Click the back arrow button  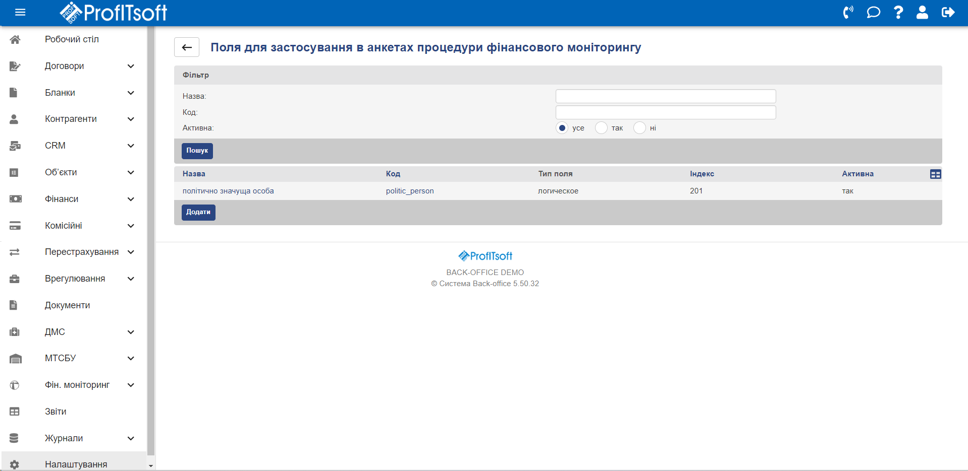pos(187,47)
